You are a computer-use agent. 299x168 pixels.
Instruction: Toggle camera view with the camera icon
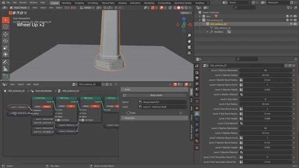pos(189,47)
